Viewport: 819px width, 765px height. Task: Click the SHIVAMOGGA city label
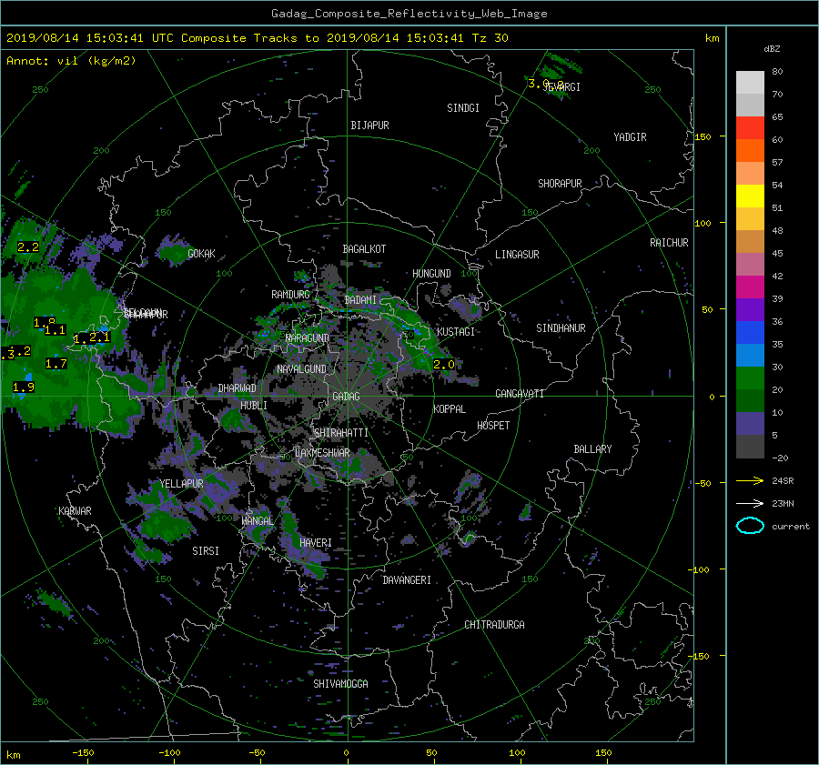coord(340,684)
